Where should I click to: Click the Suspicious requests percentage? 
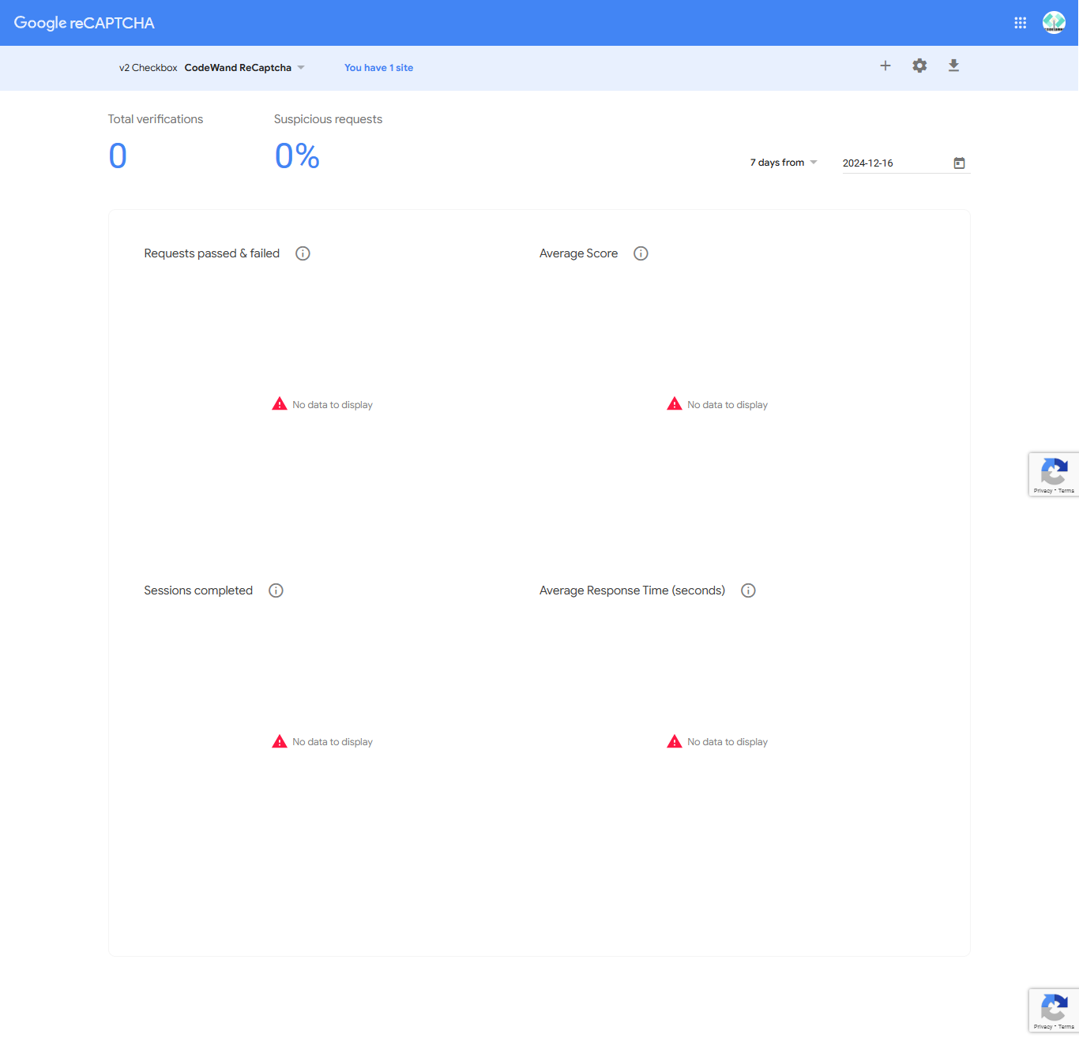[x=297, y=156]
